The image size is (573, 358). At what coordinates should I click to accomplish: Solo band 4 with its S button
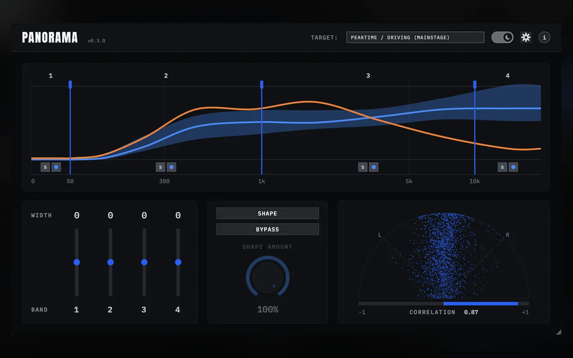pos(503,167)
